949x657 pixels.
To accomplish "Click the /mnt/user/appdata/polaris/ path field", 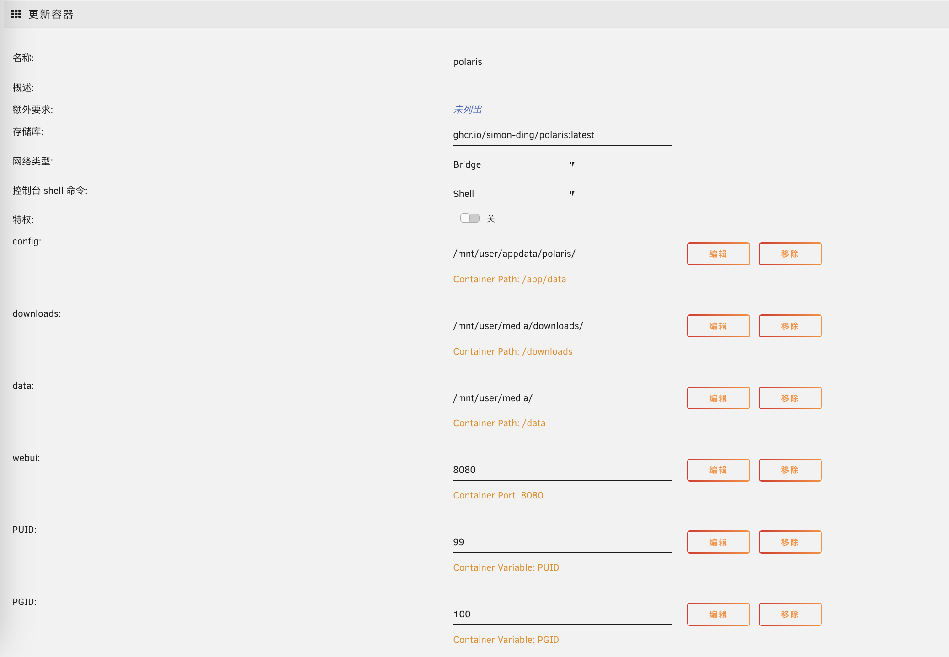I will (562, 254).
